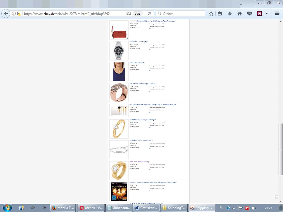283x212 pixels.
Task: Enlarge the red wallet image with magnifier icon
Action: (127, 38)
